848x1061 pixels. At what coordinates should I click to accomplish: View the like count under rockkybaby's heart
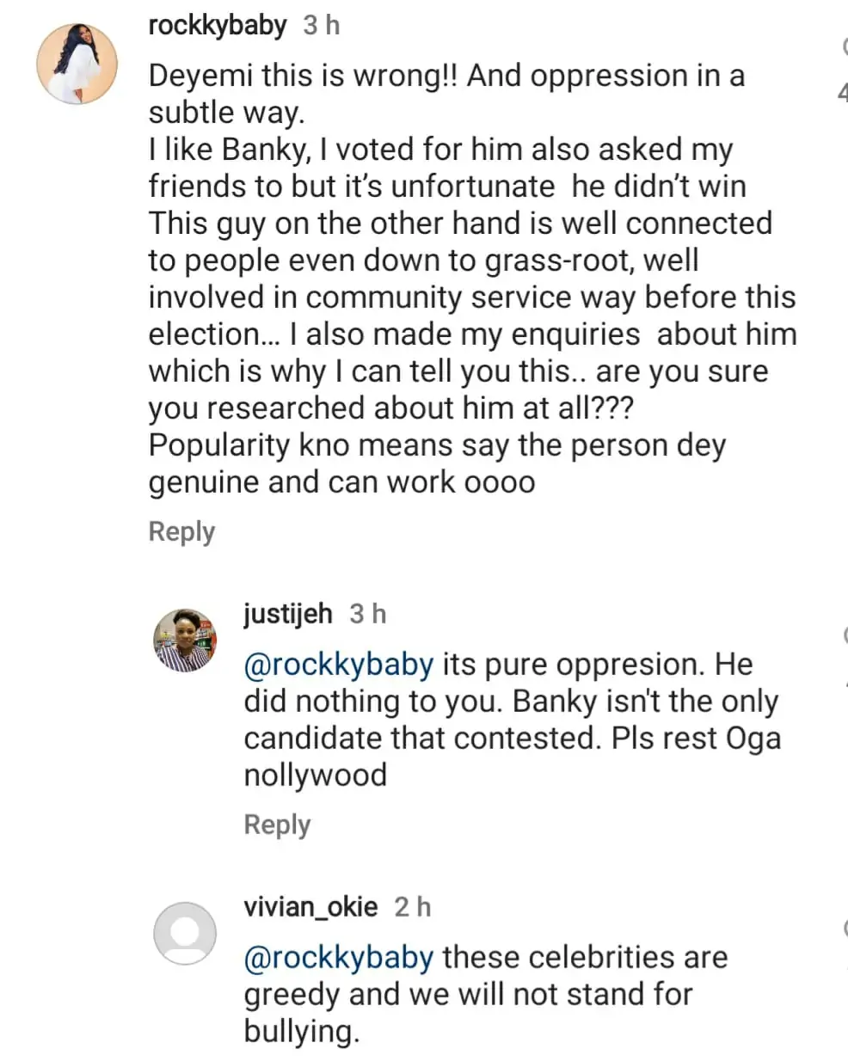(x=843, y=92)
